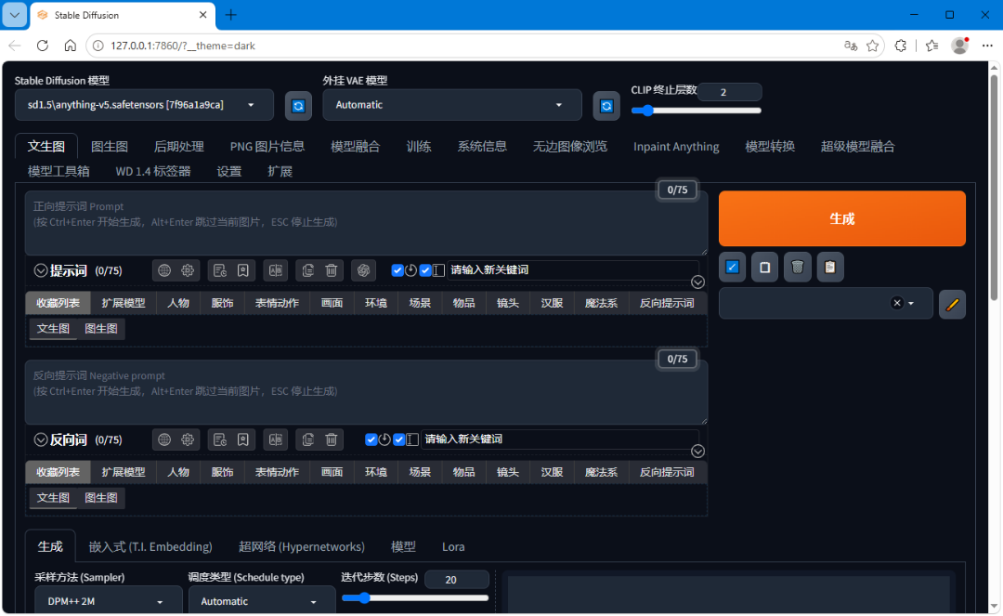Image resolution: width=1003 pixels, height=616 pixels.
Task: Open the styles dropdown arrow
Action: [x=912, y=303]
